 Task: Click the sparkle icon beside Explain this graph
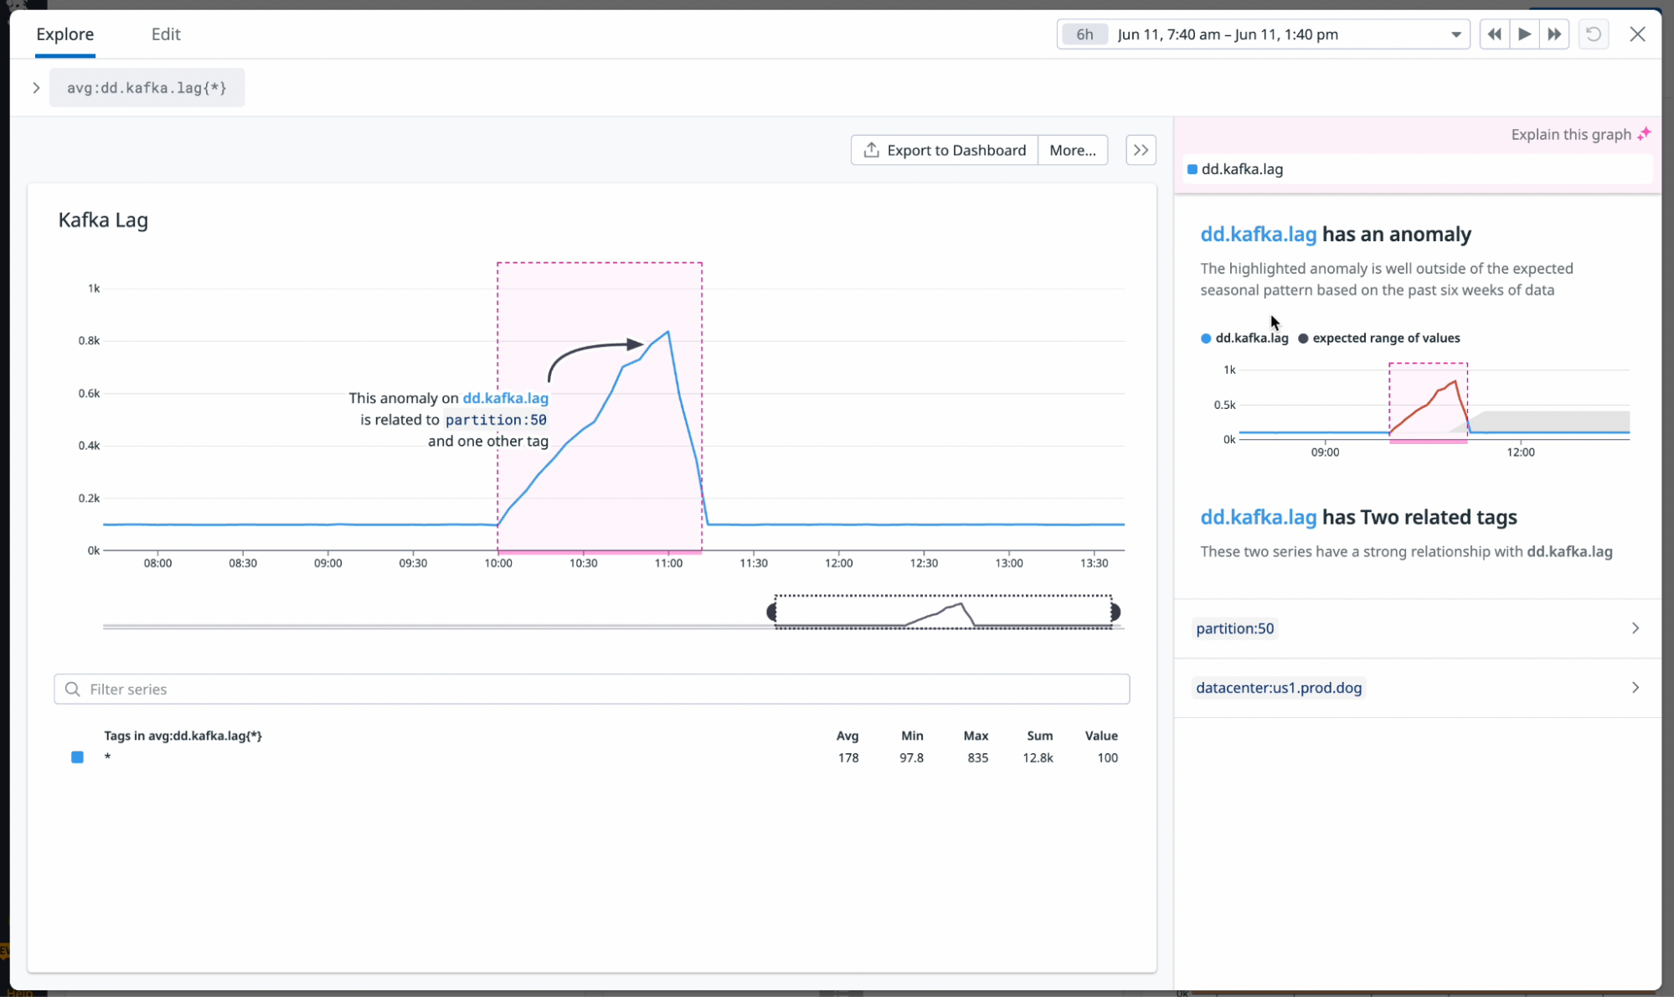click(x=1643, y=133)
